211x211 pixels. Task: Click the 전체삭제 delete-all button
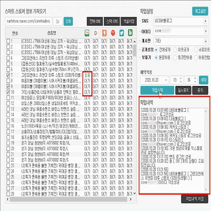coord(95,21)
